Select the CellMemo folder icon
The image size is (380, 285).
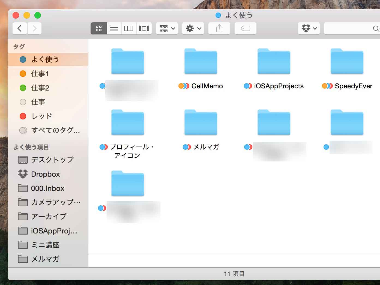pyautogui.click(x=201, y=61)
